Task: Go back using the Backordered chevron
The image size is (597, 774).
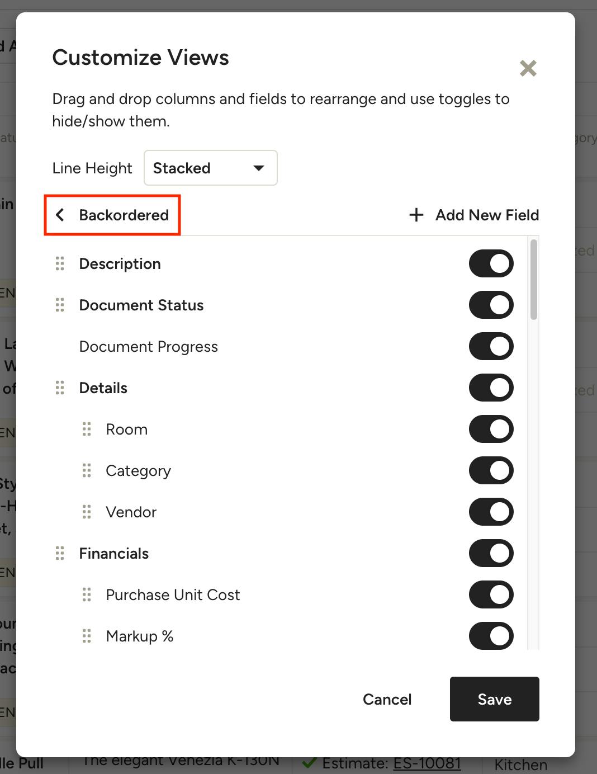Action: [x=60, y=215]
